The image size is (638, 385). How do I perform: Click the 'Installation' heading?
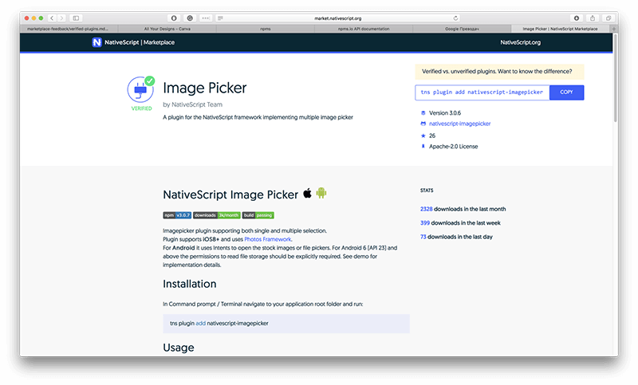click(190, 284)
